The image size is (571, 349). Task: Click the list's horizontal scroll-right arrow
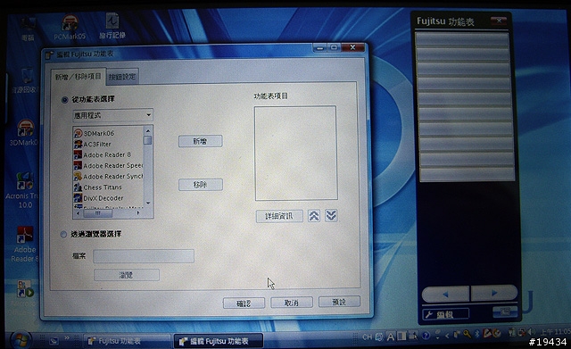tap(138, 213)
